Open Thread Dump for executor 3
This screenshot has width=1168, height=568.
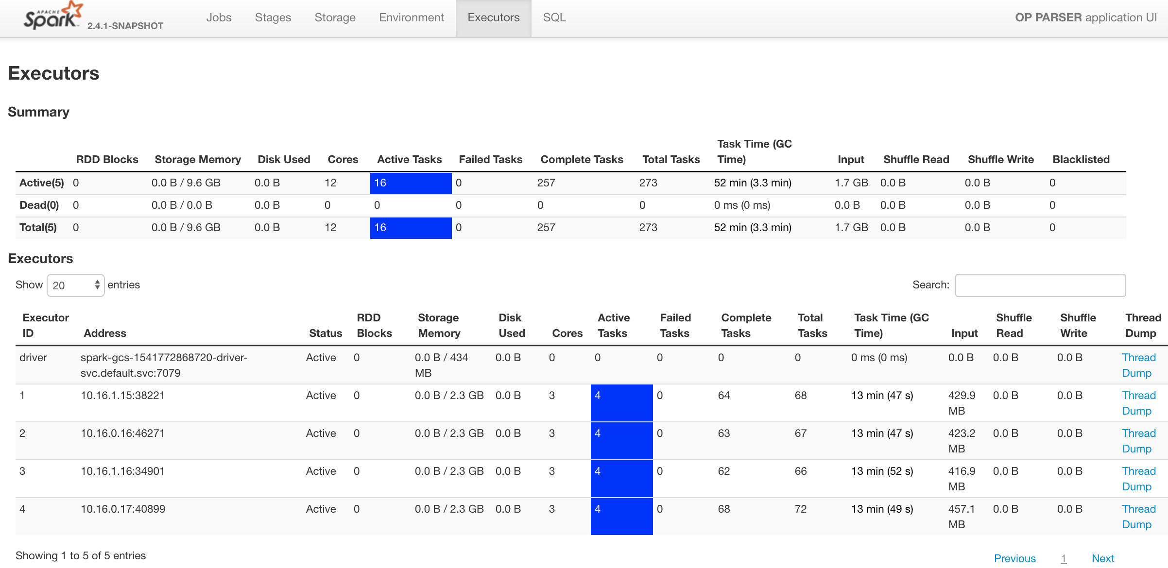(x=1139, y=479)
